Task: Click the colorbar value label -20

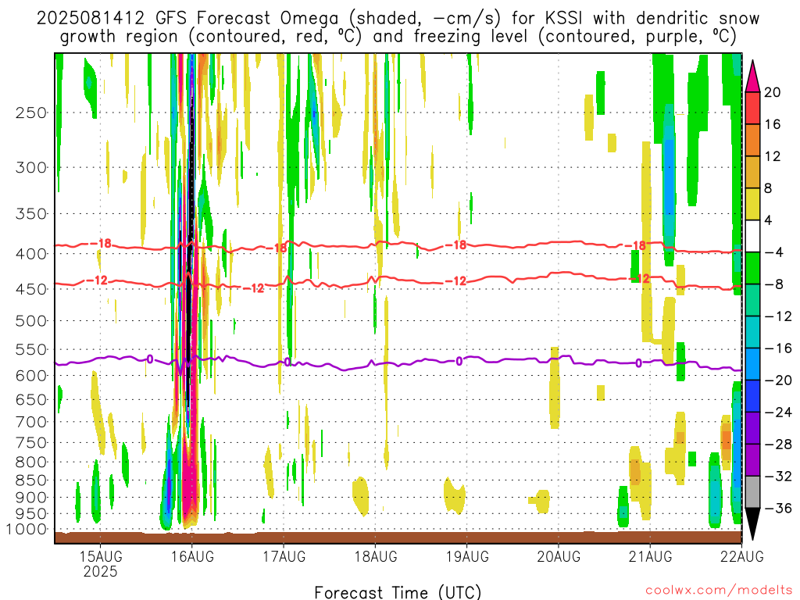Action: (x=778, y=380)
